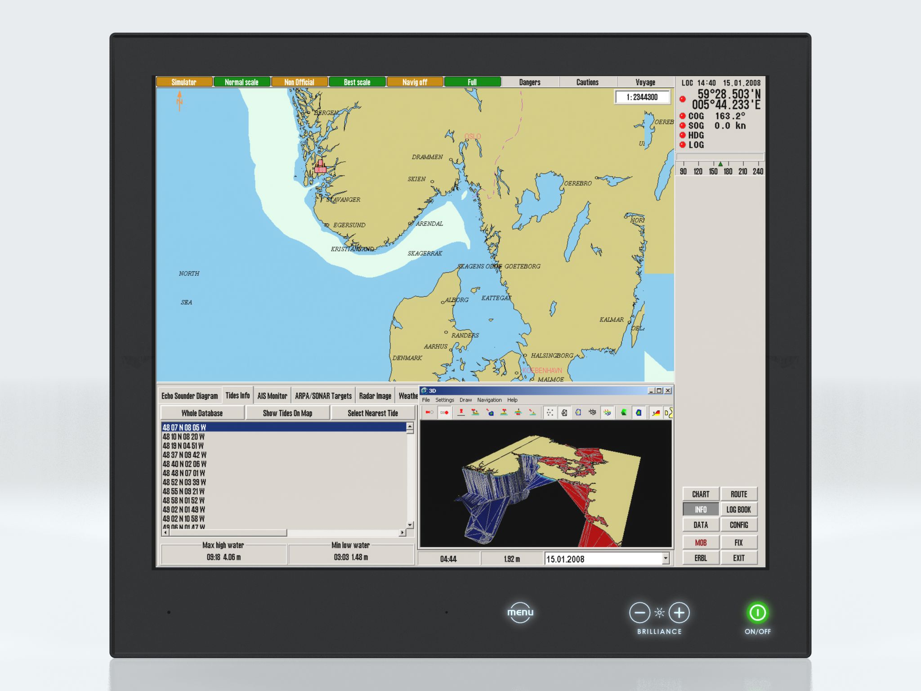Toggle the Non Official chart indicator

coord(299,82)
